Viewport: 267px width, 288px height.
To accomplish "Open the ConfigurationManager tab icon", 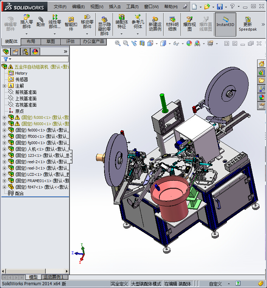I will pyautogui.click(x=25, y=52).
